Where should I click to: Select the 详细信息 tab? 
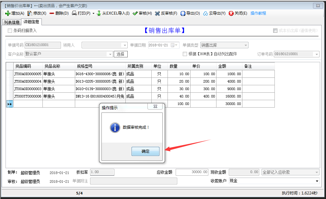click(x=31, y=22)
